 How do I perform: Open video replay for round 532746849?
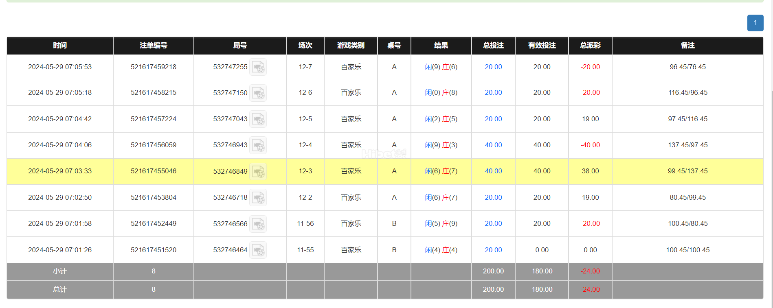pos(258,171)
